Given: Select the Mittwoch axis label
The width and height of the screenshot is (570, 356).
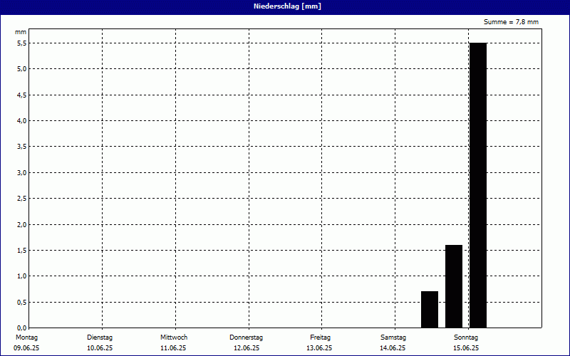Looking at the screenshot, I should click(x=174, y=337).
